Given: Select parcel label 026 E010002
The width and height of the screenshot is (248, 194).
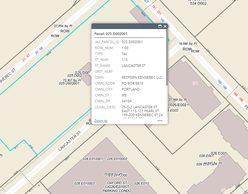Looking at the screenshot, I should pos(117,159).
